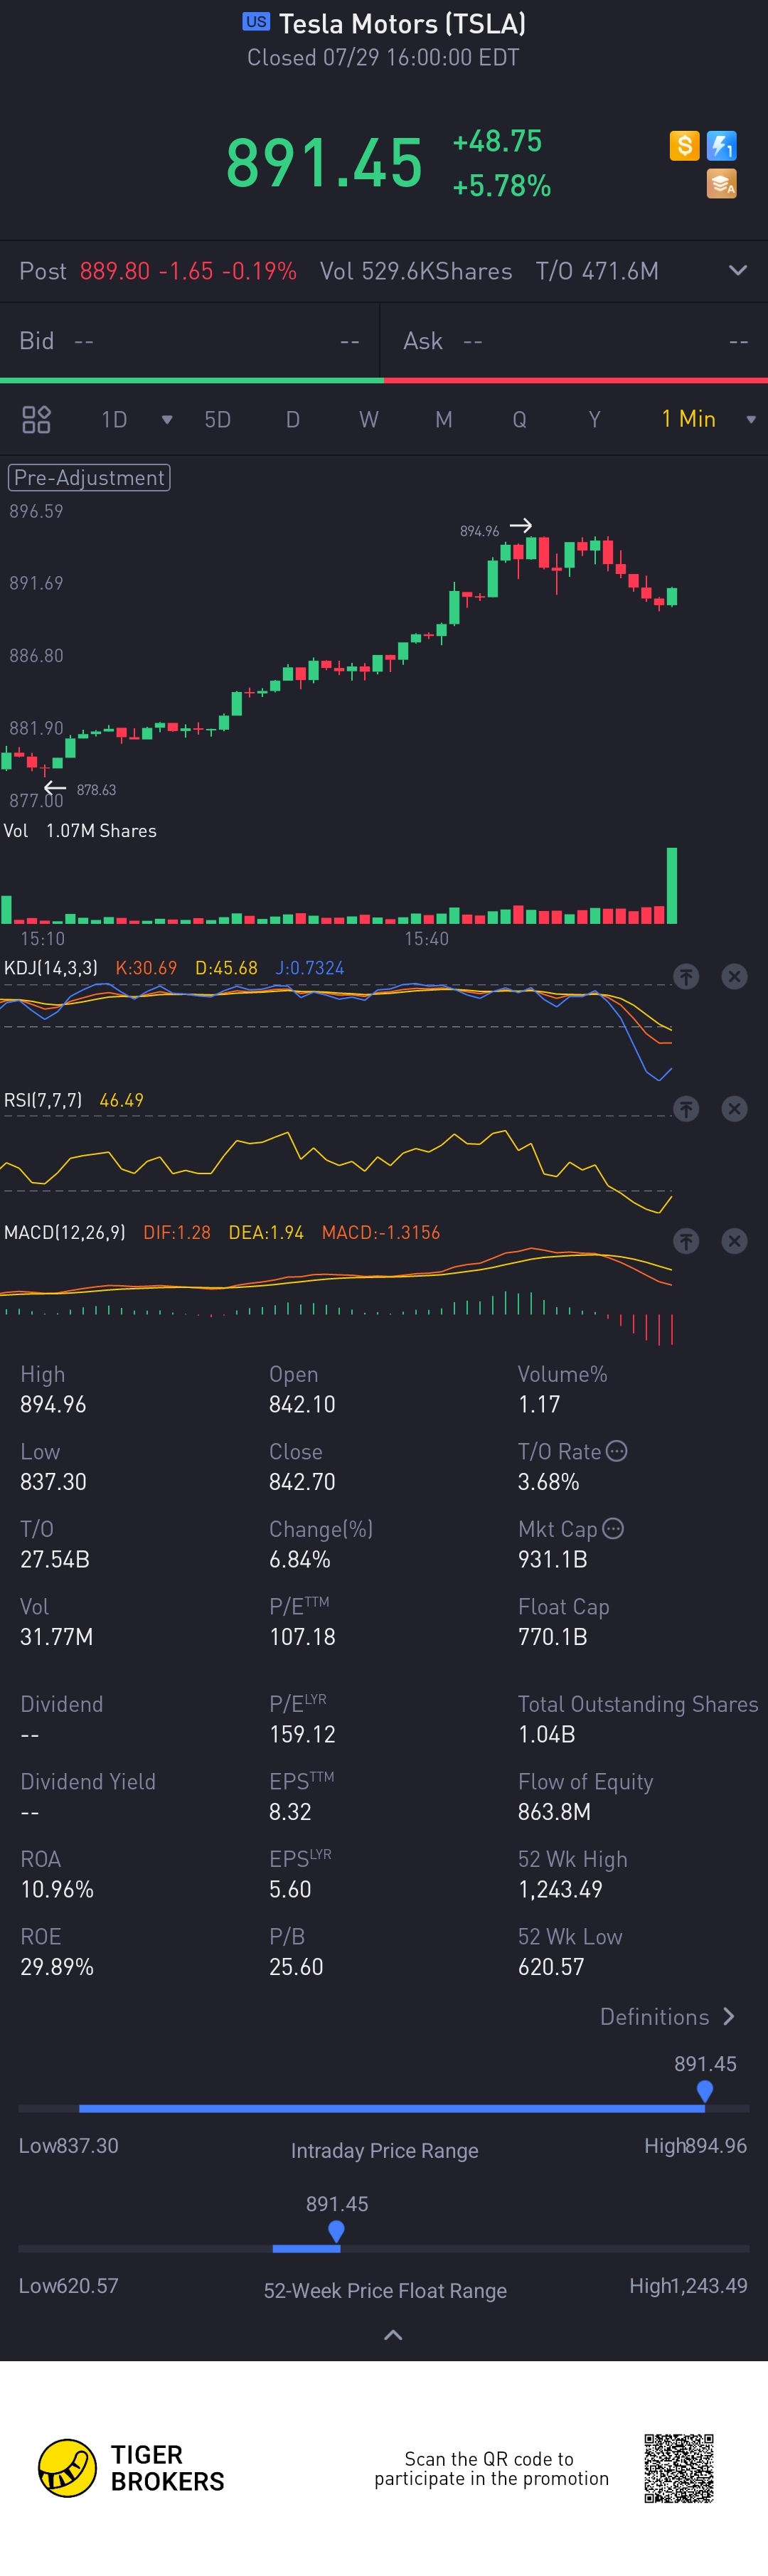Viewport: 768px width, 2576px height.
Task: Tap the Float Cap 770.1B value
Action: point(552,1637)
